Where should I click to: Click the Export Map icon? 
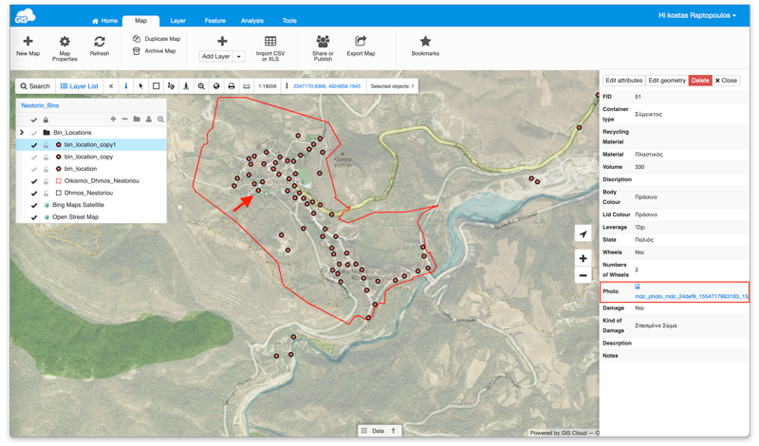(361, 42)
